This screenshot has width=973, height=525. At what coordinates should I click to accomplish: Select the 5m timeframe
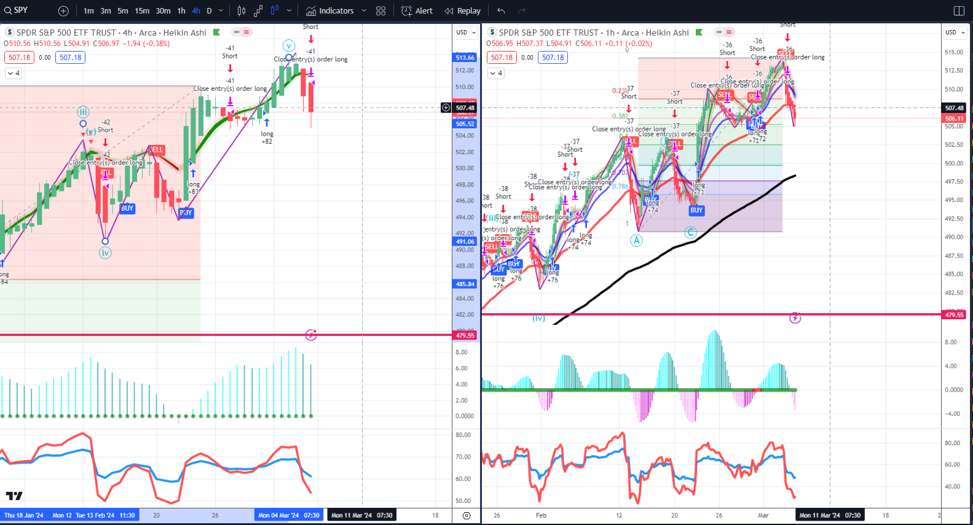123,11
